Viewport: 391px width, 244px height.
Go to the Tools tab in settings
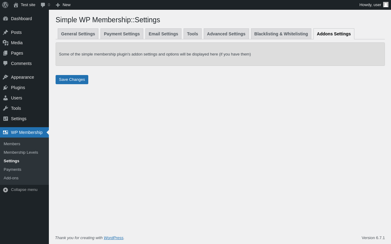coord(192,34)
